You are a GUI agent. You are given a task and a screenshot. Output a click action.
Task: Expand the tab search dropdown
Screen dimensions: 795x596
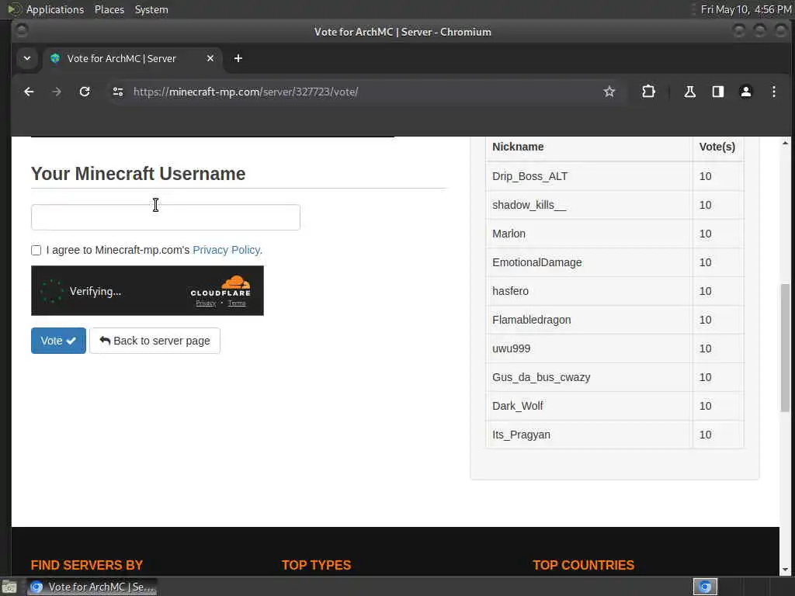[x=27, y=58]
